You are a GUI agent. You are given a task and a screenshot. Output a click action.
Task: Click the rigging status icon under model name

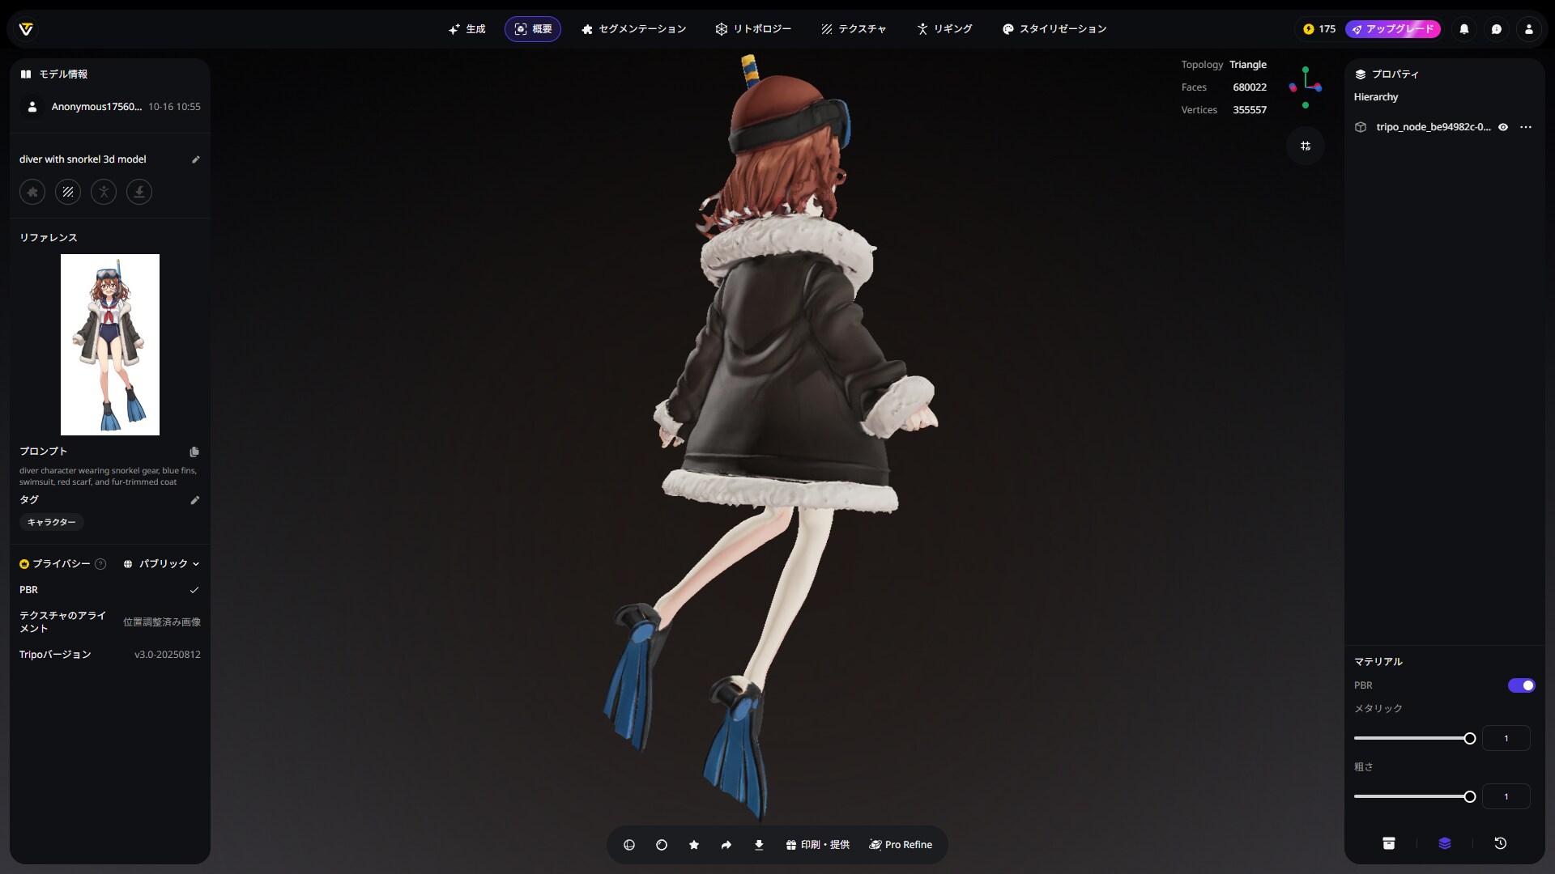(x=104, y=192)
